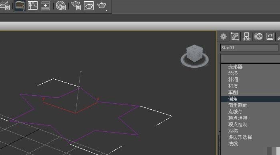Viewport: 280px width, 155px height.
Task: Open the Layer Explorer toolbar icon
Action: [5, 5]
